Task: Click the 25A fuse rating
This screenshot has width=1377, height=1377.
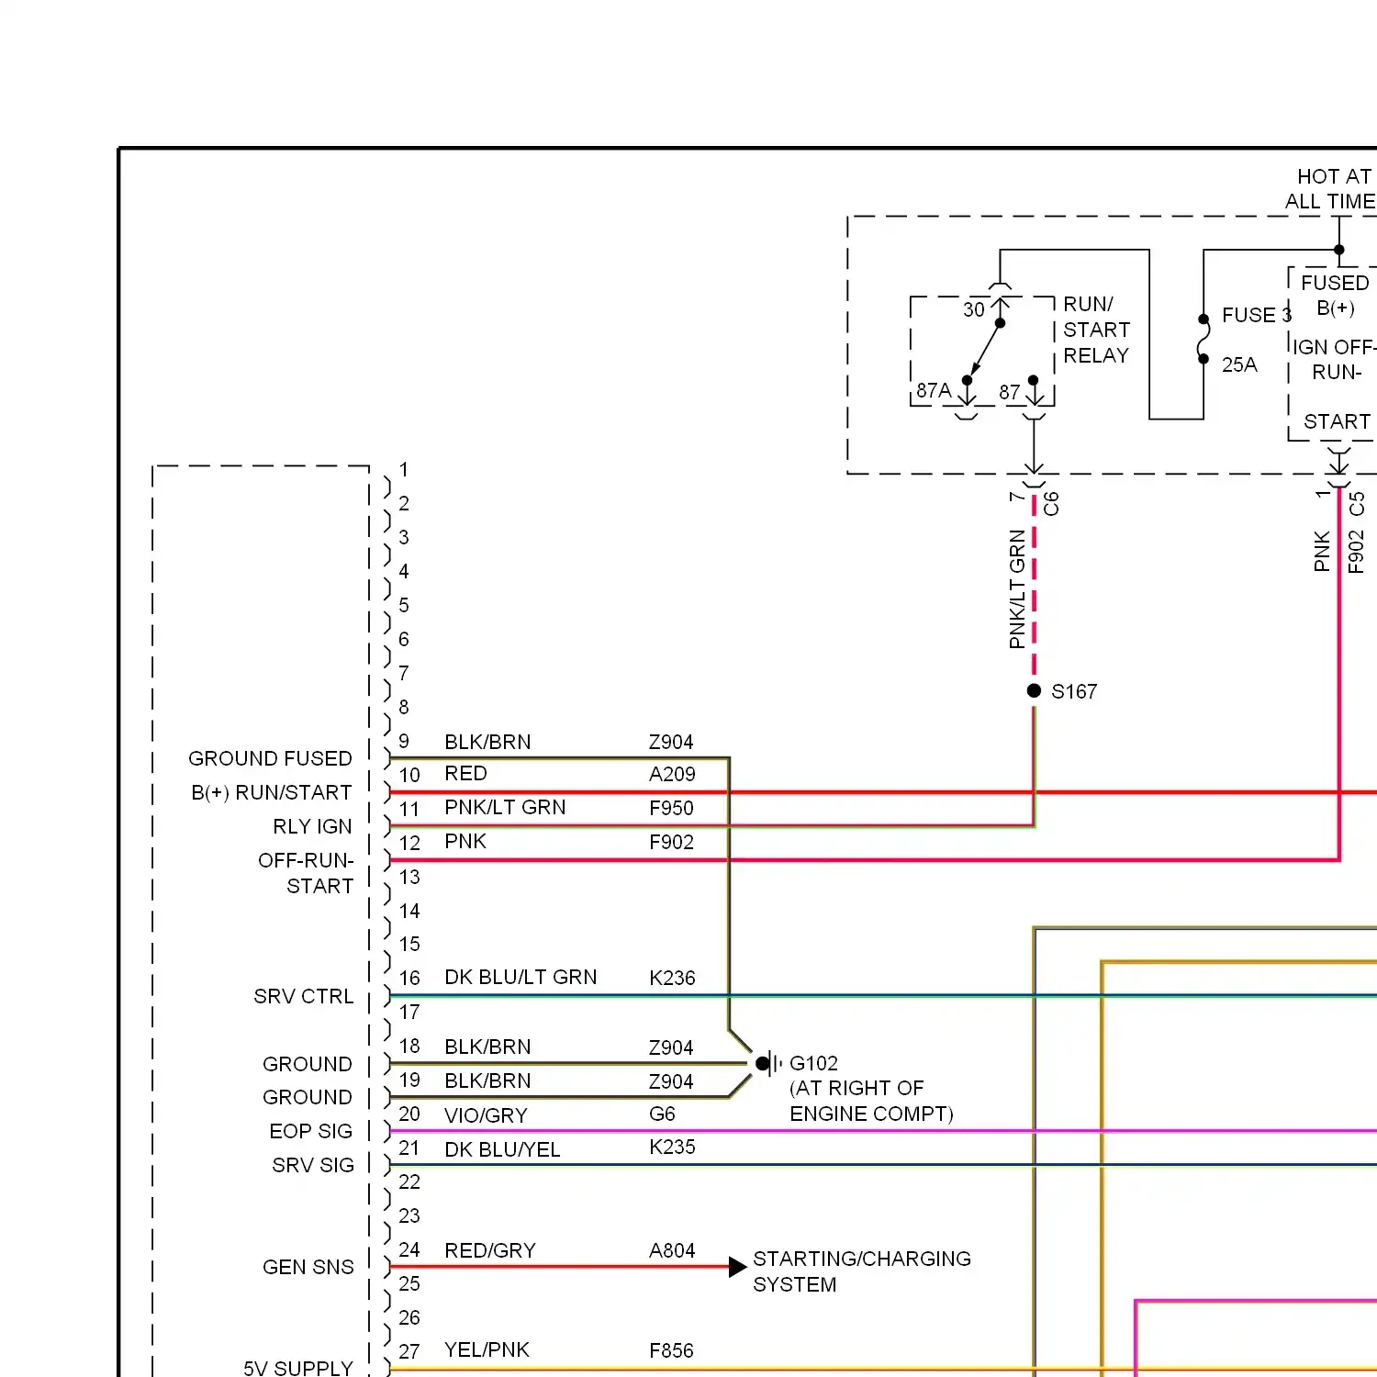Action: (x=1239, y=364)
